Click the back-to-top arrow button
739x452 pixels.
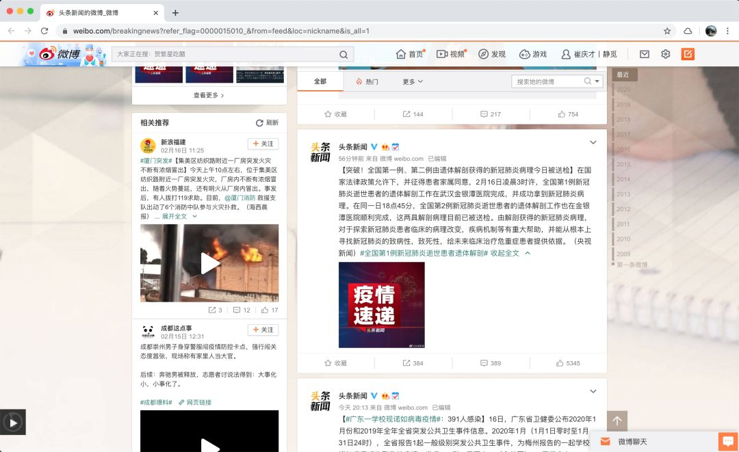click(617, 421)
